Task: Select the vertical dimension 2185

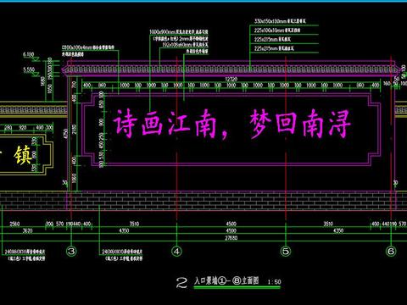Action: coord(75,130)
